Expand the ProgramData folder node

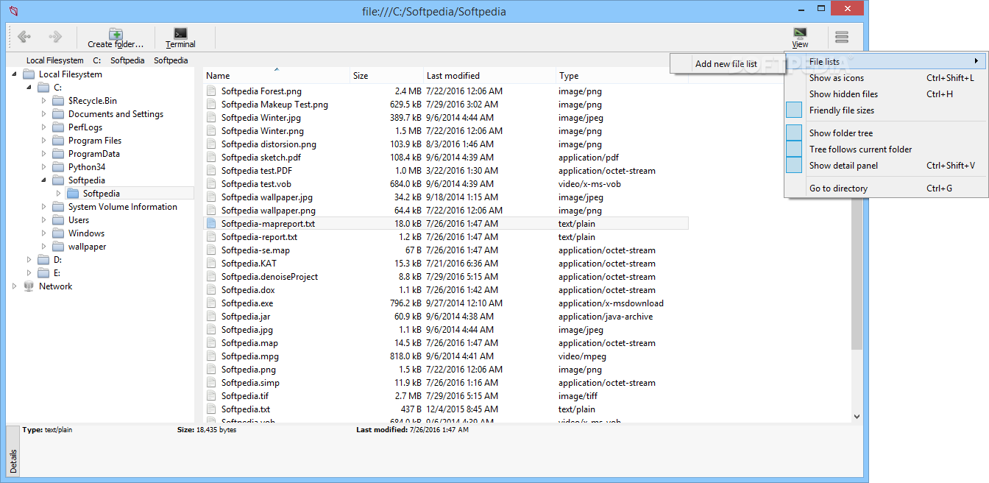click(x=44, y=154)
